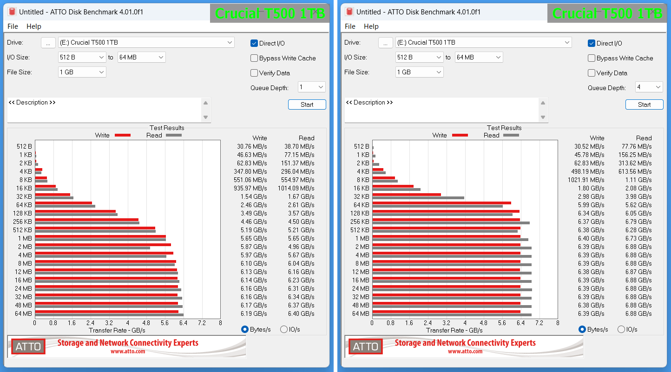Enable Verify Data in left window

click(x=254, y=73)
